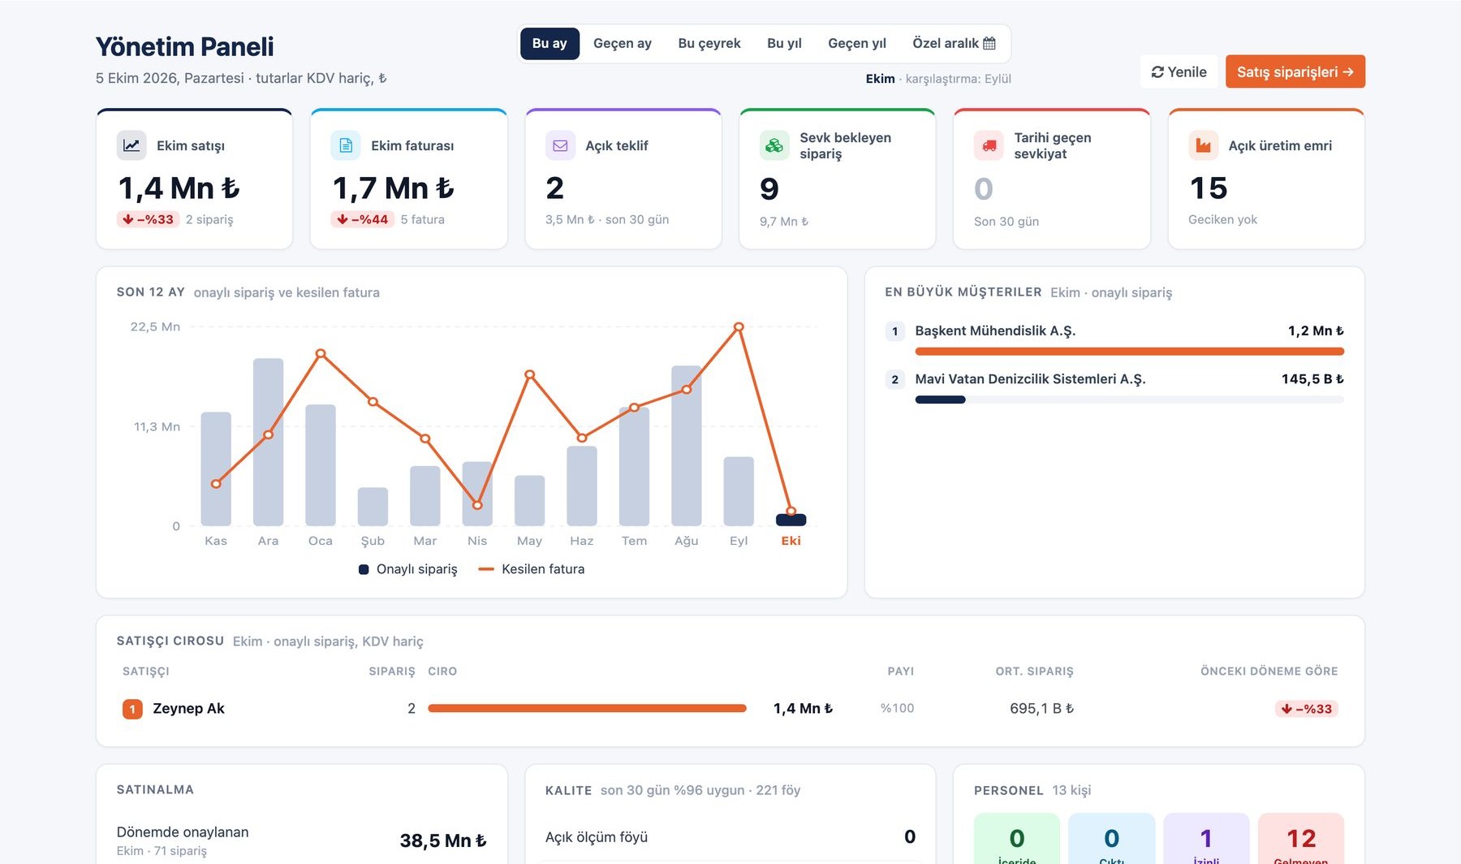Click the Kesilen fatura legend swatch

(x=486, y=569)
